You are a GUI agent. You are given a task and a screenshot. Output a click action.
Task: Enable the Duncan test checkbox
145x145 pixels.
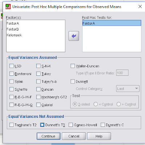[x=38, y=89]
